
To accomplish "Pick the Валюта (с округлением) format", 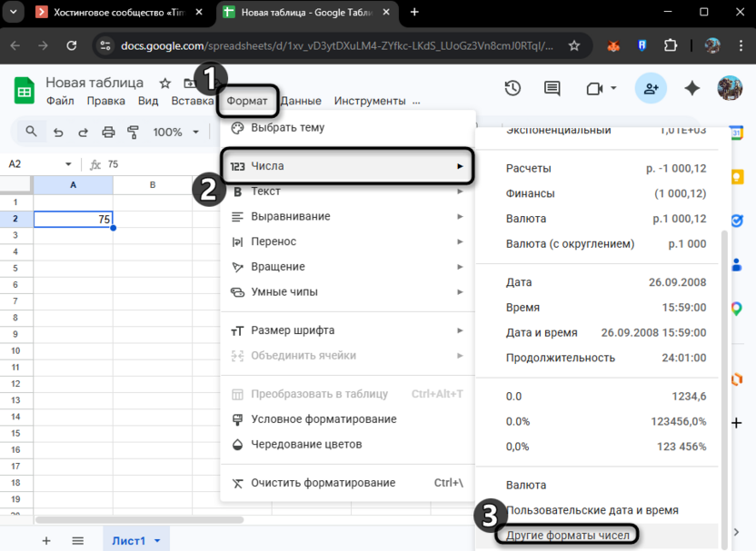I will click(597, 243).
